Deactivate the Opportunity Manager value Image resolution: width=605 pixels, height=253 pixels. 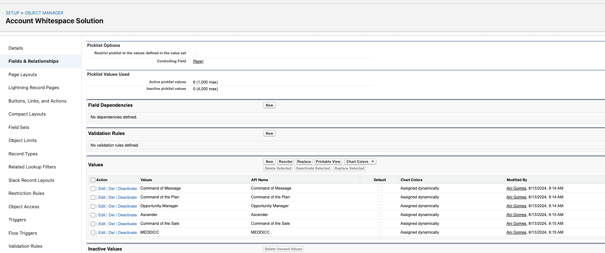point(127,206)
